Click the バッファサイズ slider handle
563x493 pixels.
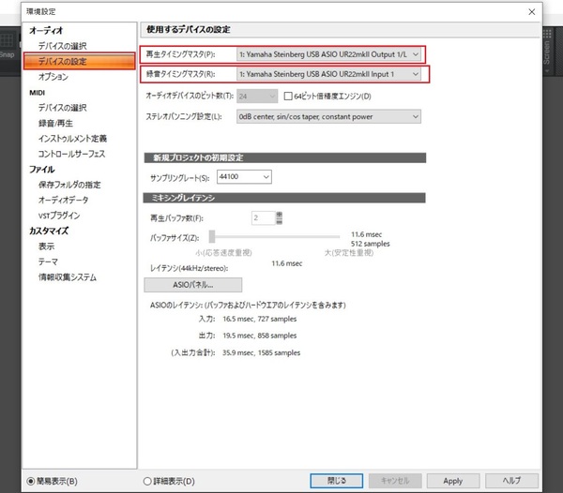click(x=212, y=237)
